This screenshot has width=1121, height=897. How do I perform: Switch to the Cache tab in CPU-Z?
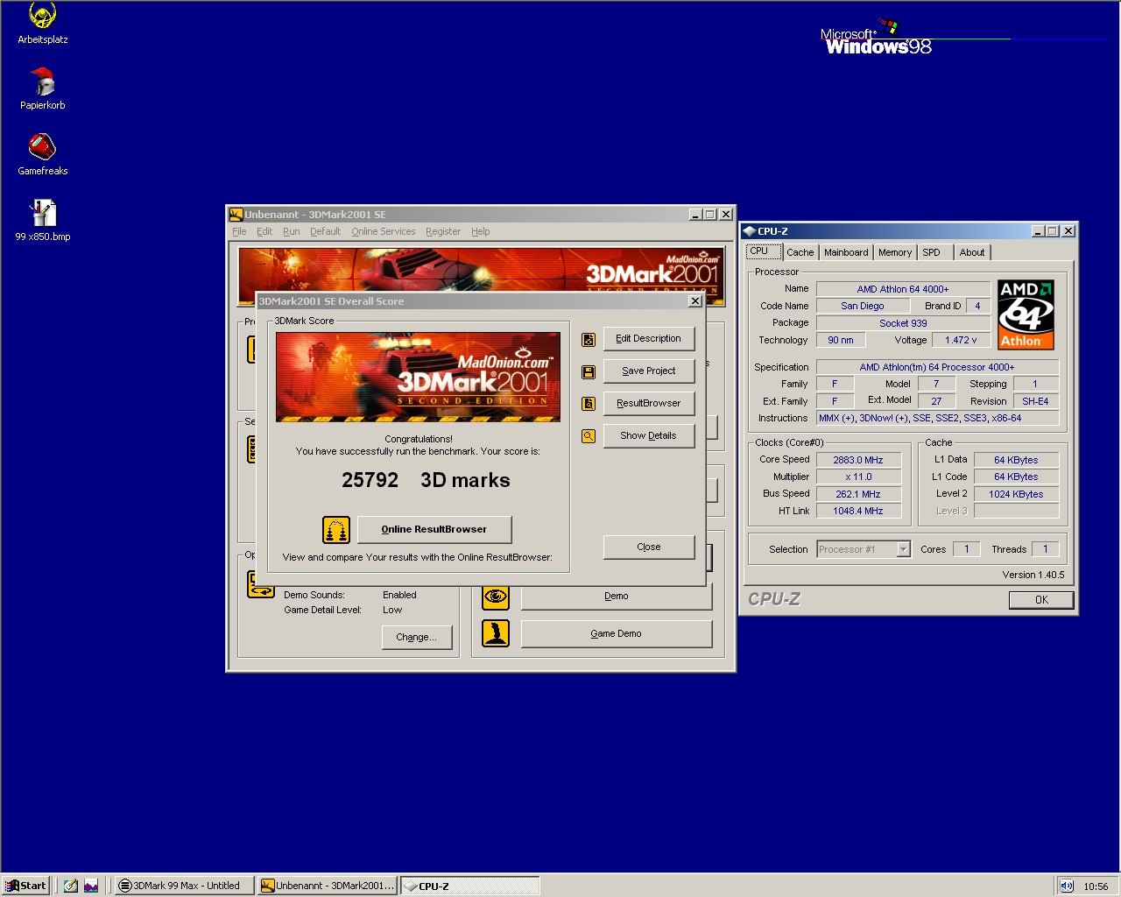click(x=800, y=252)
